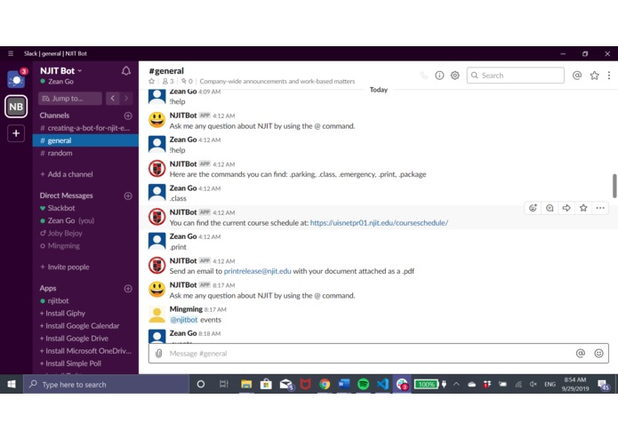Add a channel with the Channels plus icon
This screenshot has height=439, width=618.
pos(128,116)
